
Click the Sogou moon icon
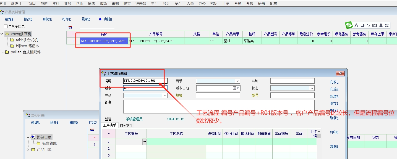[362, 25]
